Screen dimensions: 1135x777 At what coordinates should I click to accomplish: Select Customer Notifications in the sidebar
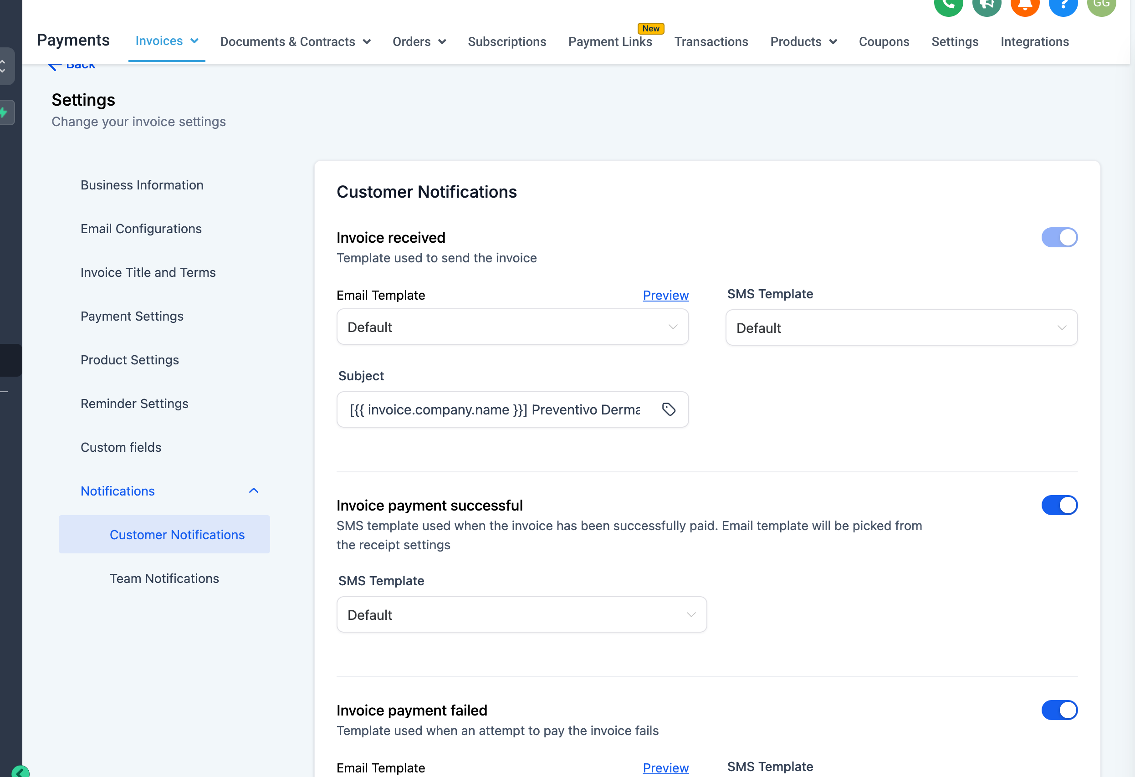tap(164, 534)
